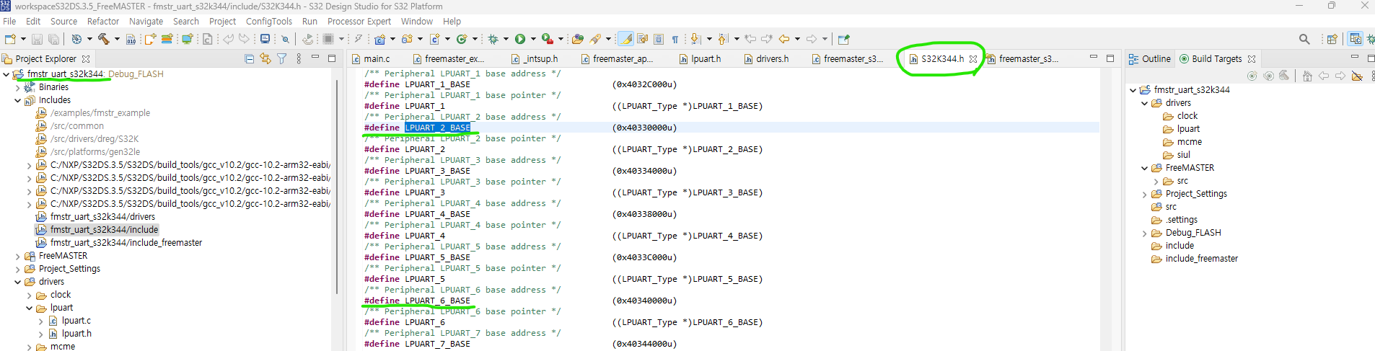Viewport: 1375px width, 351px height.
Task: Open the Processor Expert menu
Action: [359, 21]
